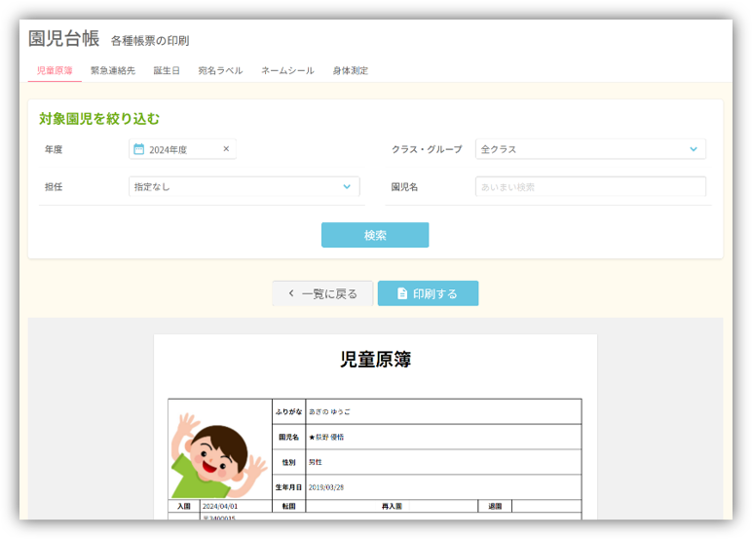Click the 各種帳票の印刷 subtitle
The image size is (752, 539).
[x=150, y=41]
